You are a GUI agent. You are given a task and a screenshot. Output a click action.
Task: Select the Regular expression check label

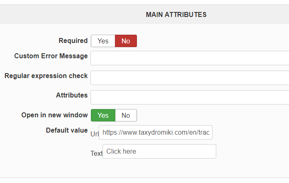(46, 76)
